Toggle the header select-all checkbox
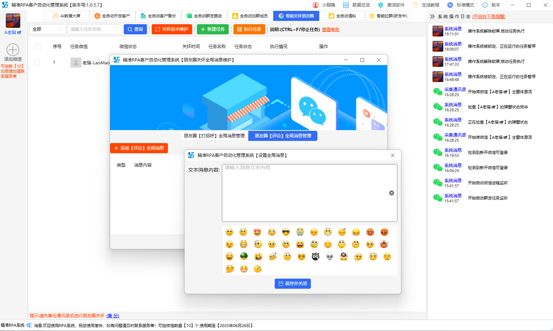 (37, 47)
